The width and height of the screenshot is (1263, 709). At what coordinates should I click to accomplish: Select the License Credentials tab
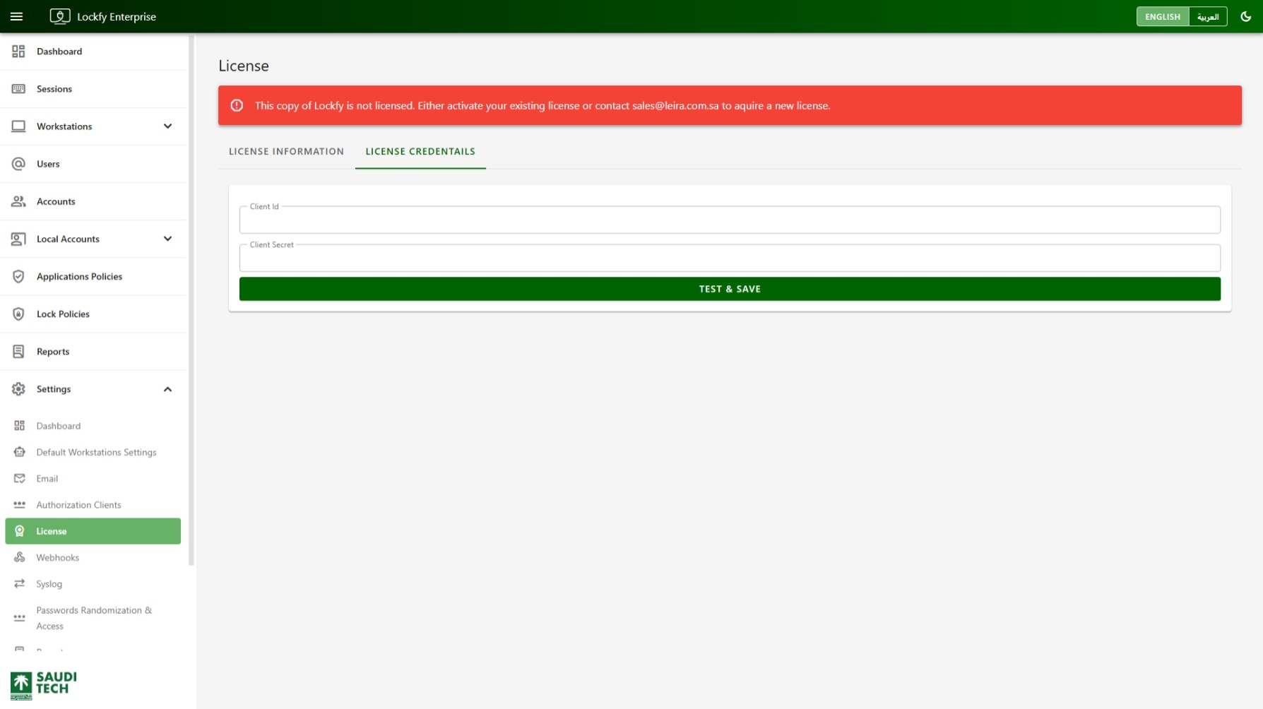click(x=420, y=151)
